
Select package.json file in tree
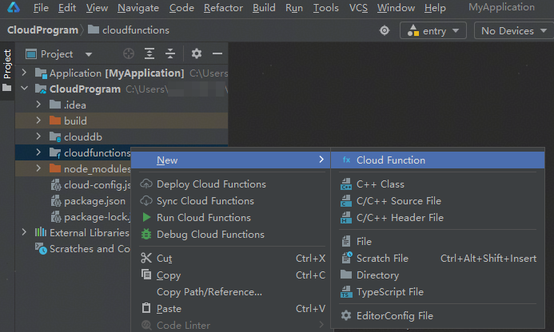click(x=94, y=201)
